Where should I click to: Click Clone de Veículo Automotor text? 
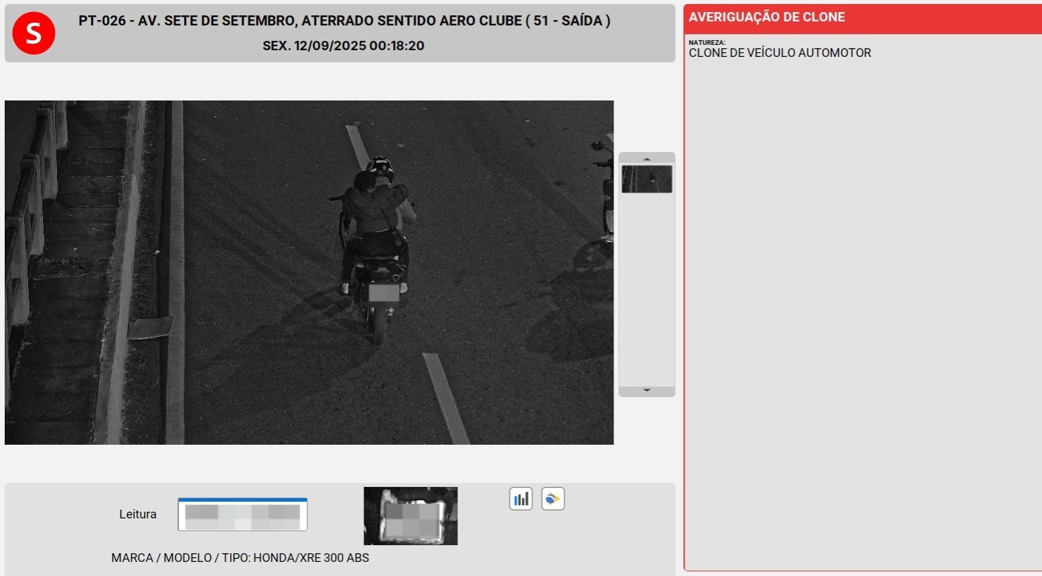click(x=779, y=53)
